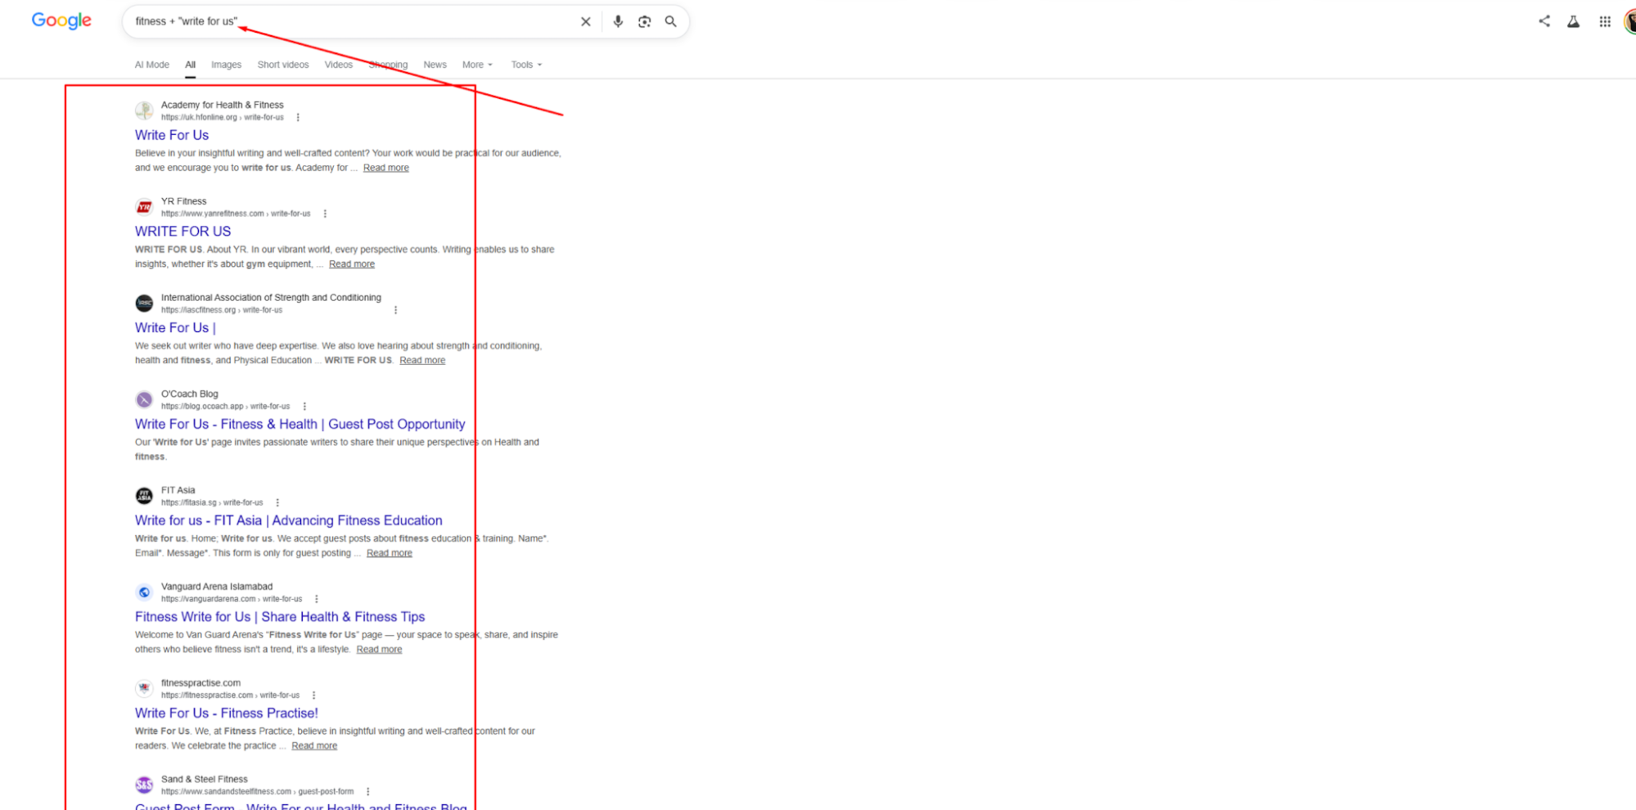Screen dimensions: 1636x810
Task: Click "Vanguard Arena Islamabad" site name
Action: click(x=217, y=587)
